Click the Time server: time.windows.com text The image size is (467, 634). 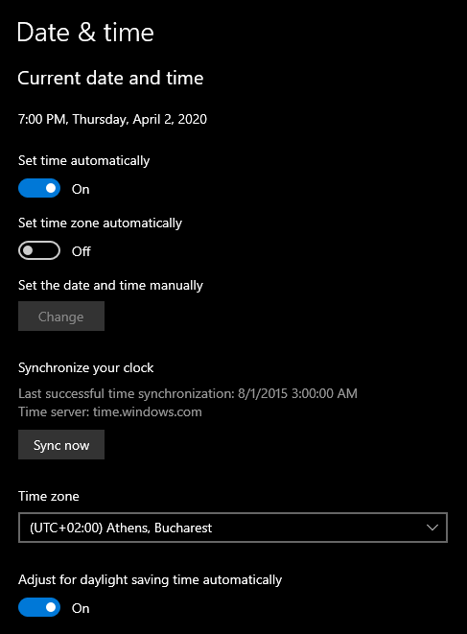[110, 412]
